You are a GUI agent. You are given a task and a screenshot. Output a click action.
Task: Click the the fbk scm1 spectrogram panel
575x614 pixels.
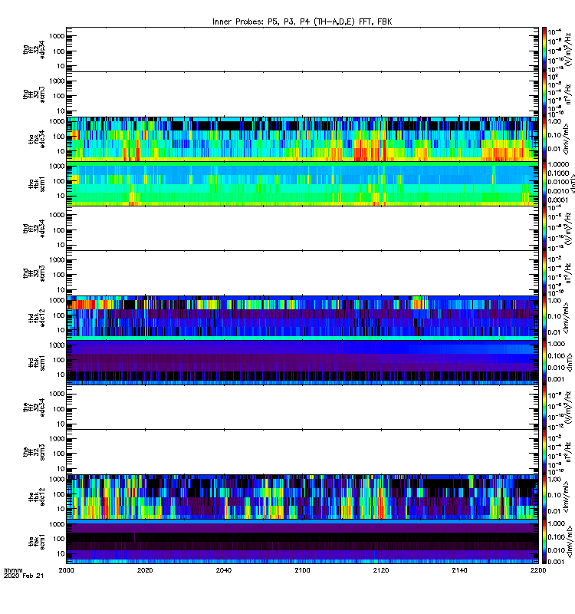[x=302, y=542]
